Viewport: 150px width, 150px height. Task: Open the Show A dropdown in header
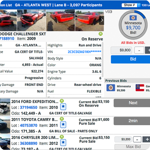pos(131,5)
